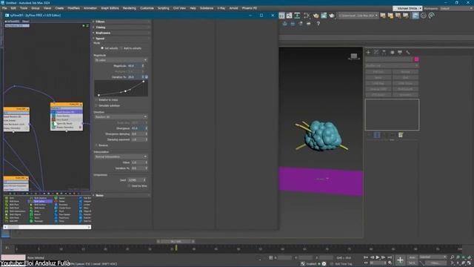Expand the Timing rollout
Image resolution: width=474 pixels, height=267 pixels.
121,27
